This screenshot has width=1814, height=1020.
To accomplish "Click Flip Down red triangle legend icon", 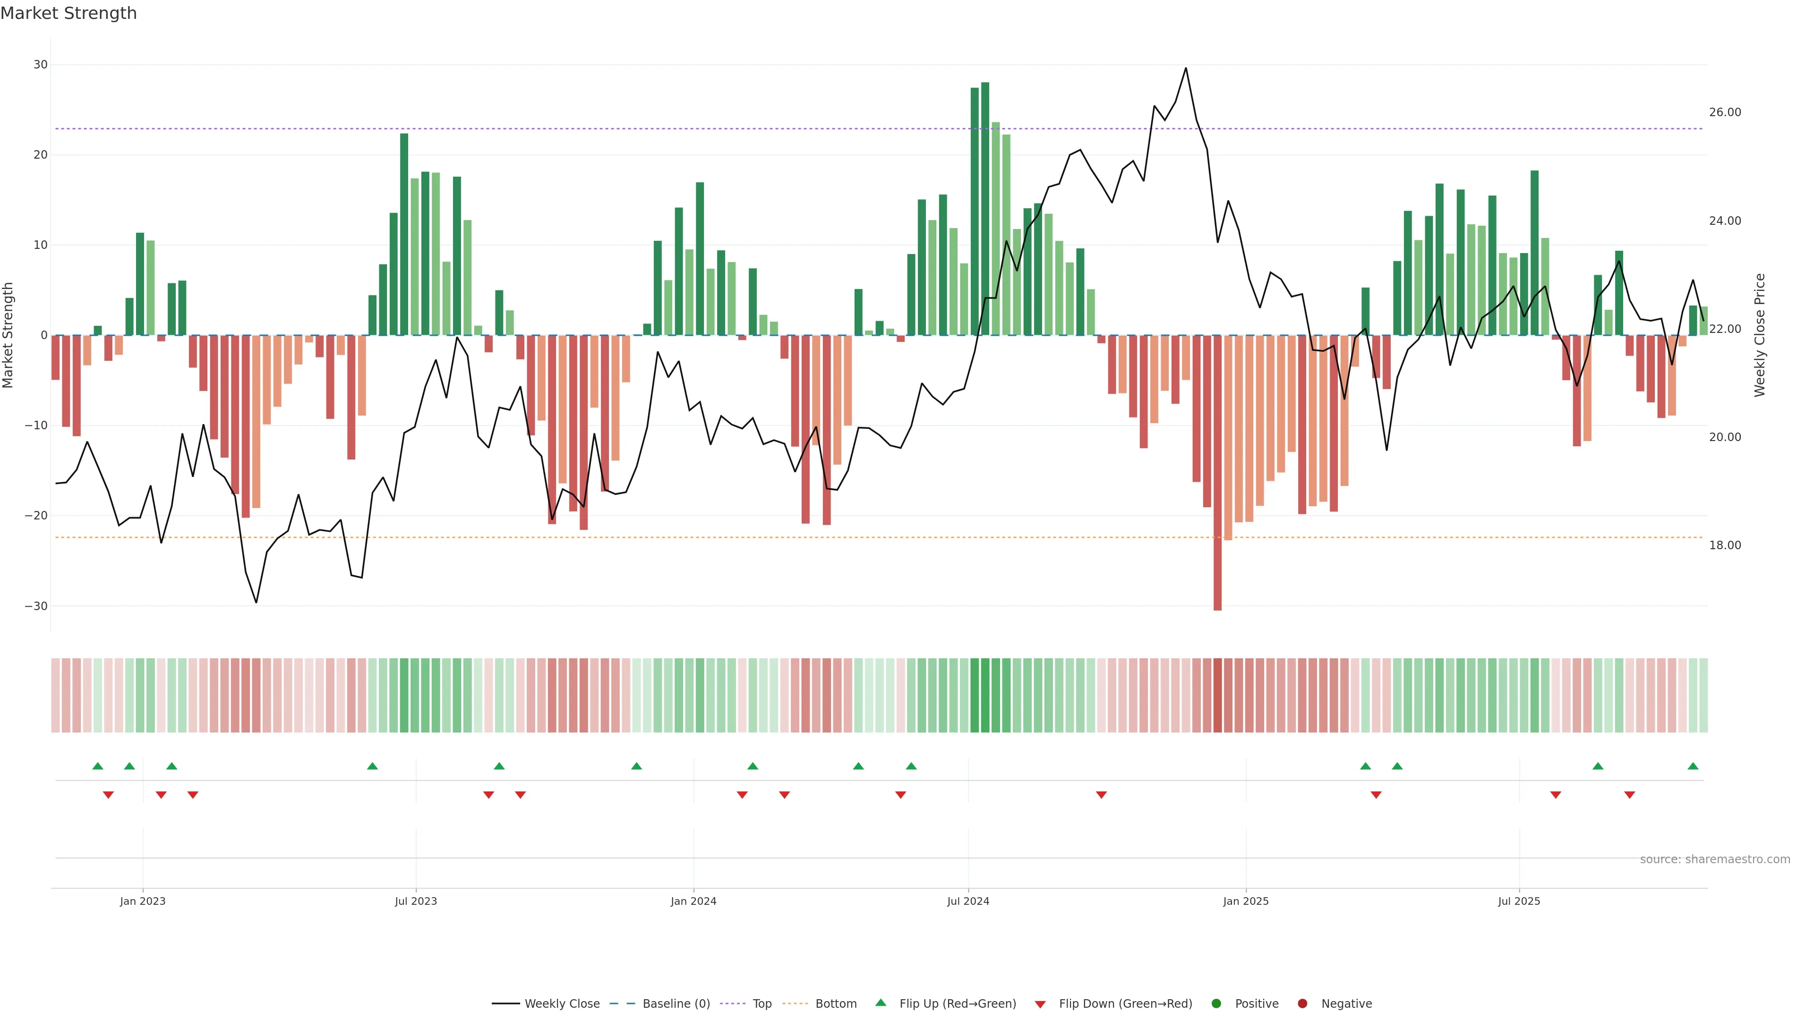I will tap(1040, 1004).
